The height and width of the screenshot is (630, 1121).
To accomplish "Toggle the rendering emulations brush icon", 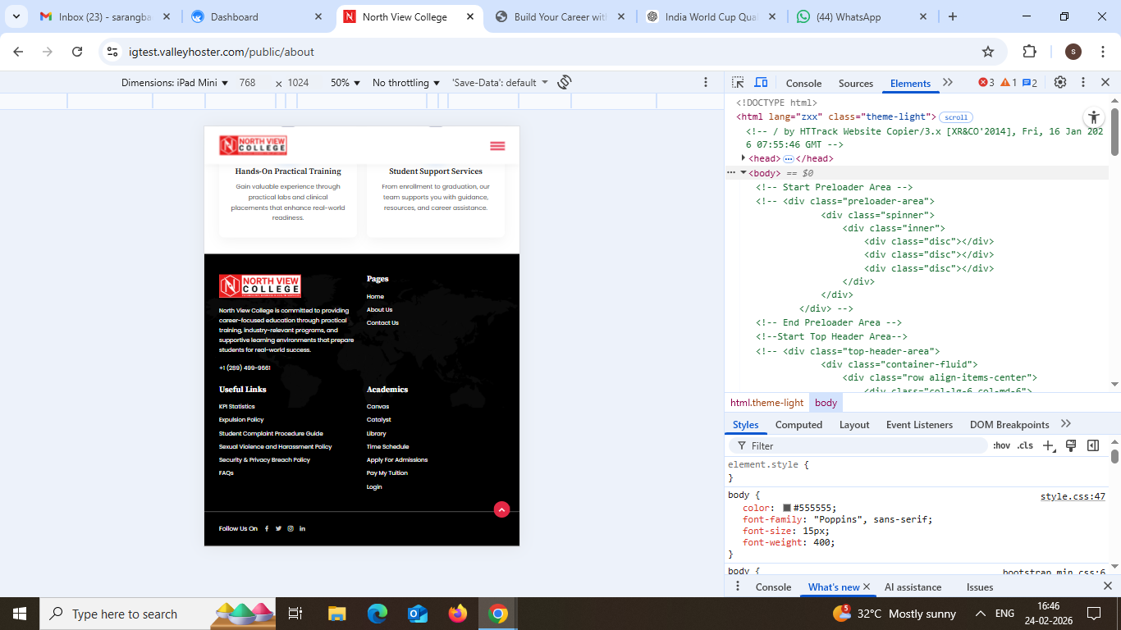I will pos(1071,445).
